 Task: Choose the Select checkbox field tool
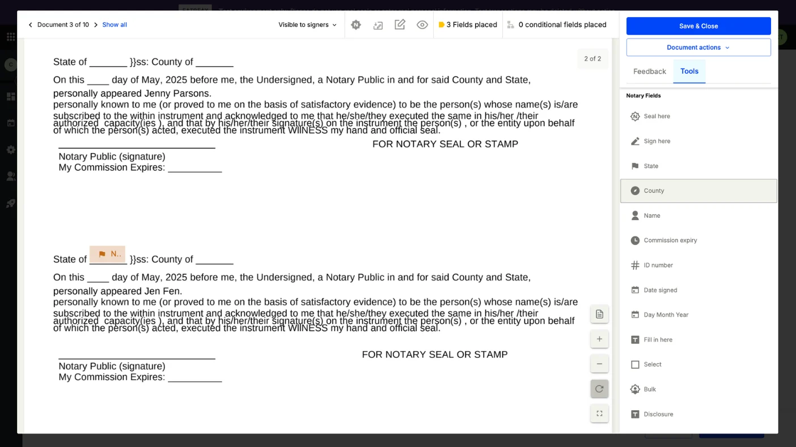click(x=698, y=365)
